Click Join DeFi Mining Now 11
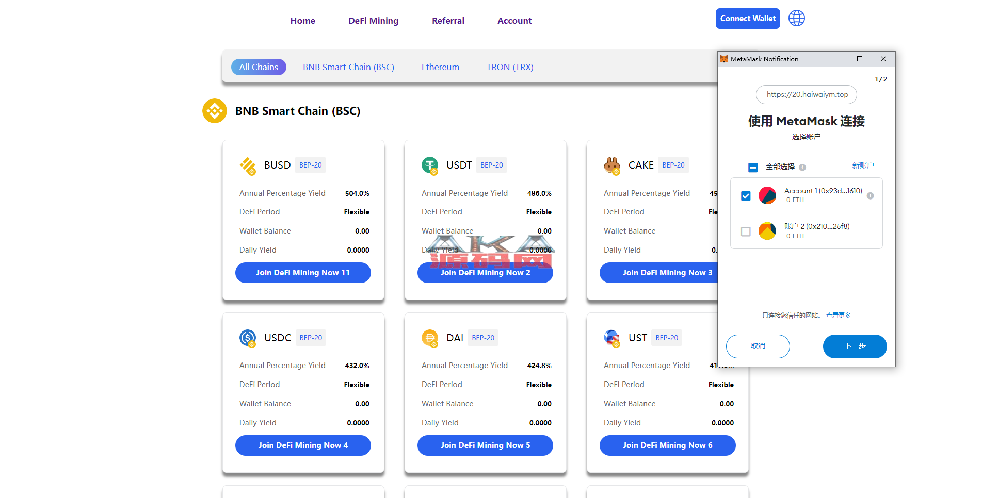 click(303, 273)
